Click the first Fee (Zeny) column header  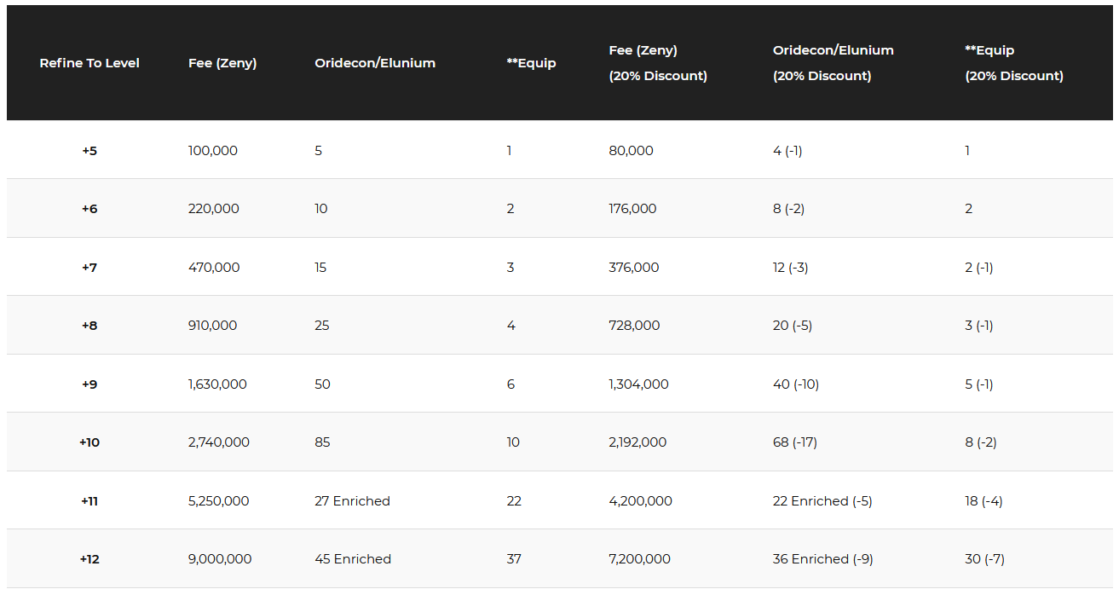[222, 63]
